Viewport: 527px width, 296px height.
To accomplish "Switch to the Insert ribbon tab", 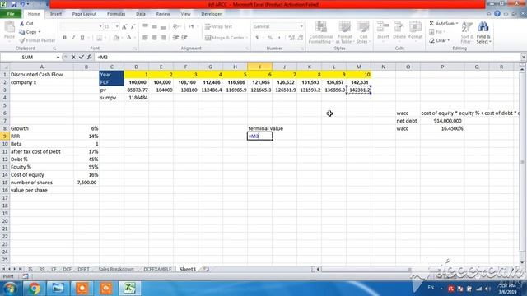I will click(x=56, y=14).
